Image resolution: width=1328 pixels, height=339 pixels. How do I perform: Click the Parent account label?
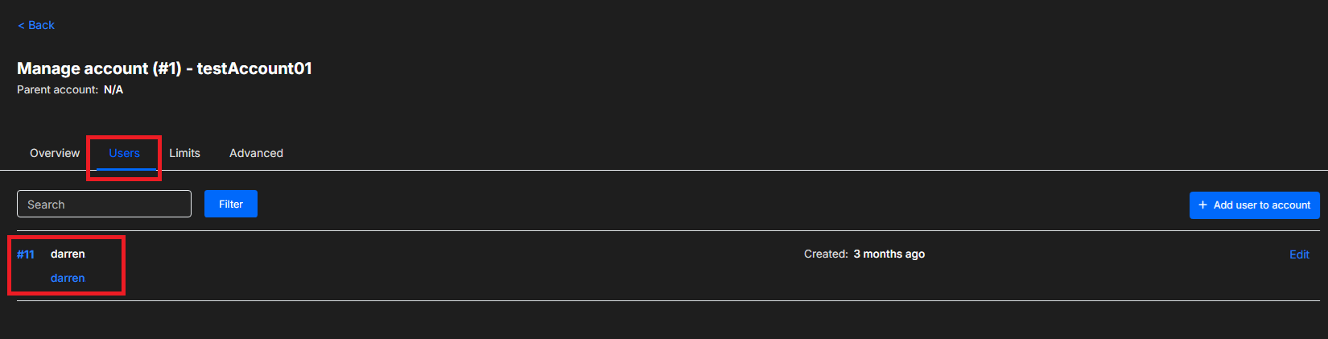point(57,89)
